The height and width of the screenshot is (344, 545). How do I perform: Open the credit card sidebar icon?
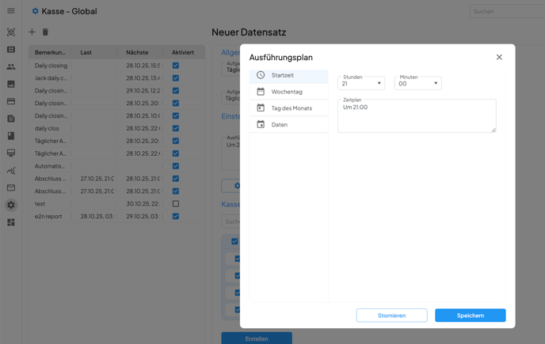click(x=11, y=101)
